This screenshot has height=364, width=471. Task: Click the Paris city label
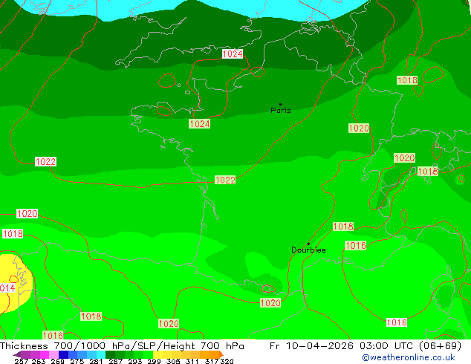[281, 111]
